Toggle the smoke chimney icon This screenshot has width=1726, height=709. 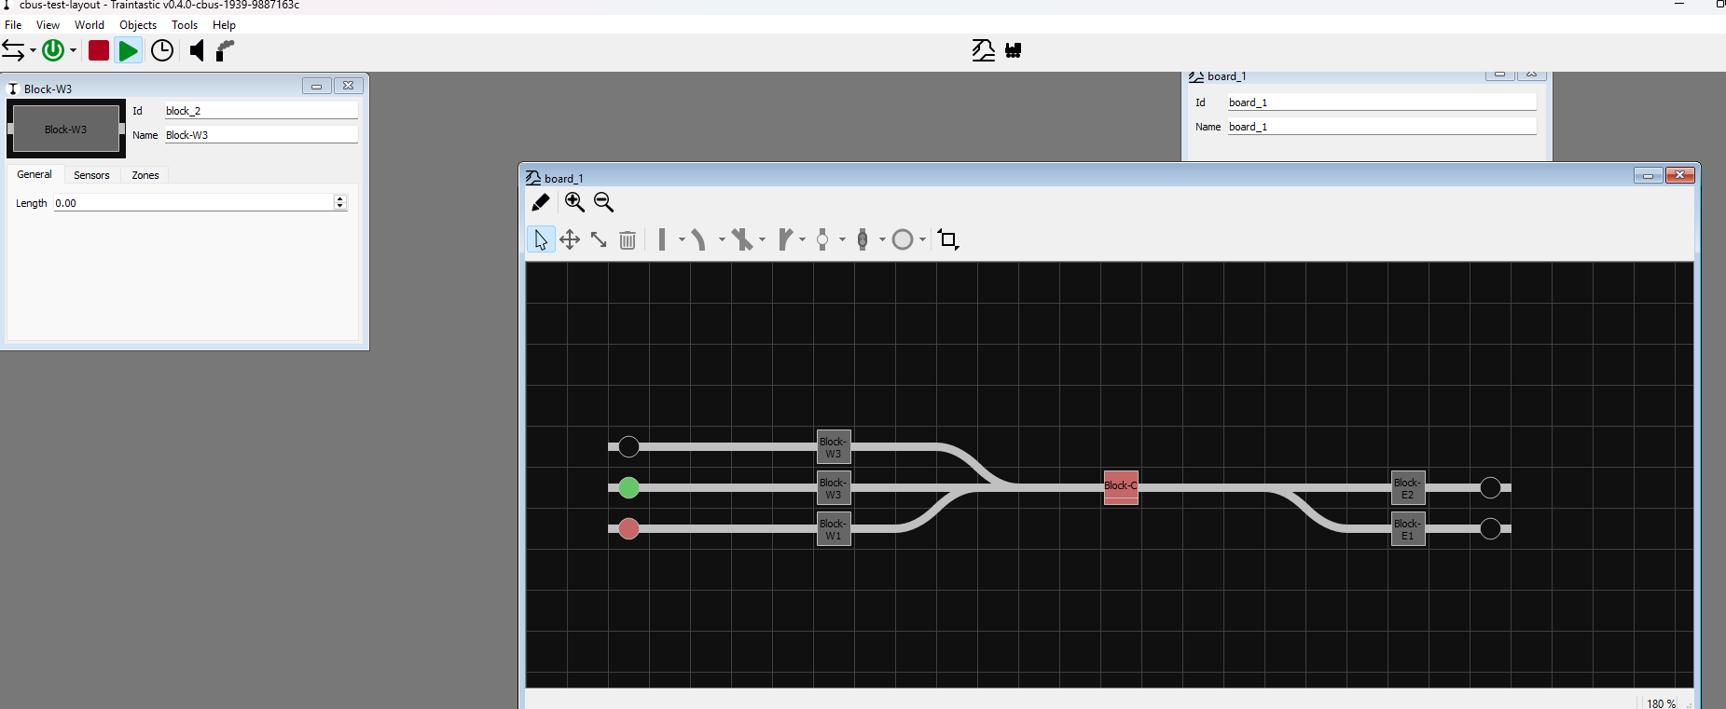tap(225, 50)
